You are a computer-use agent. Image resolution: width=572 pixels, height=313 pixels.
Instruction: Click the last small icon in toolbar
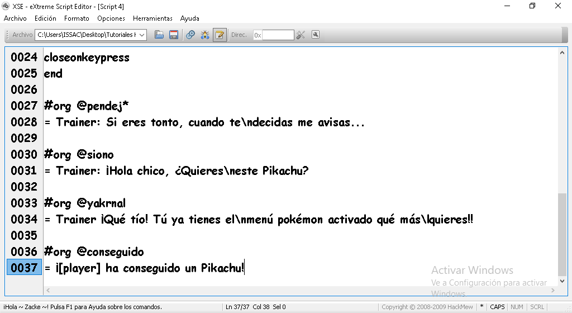[x=316, y=35]
